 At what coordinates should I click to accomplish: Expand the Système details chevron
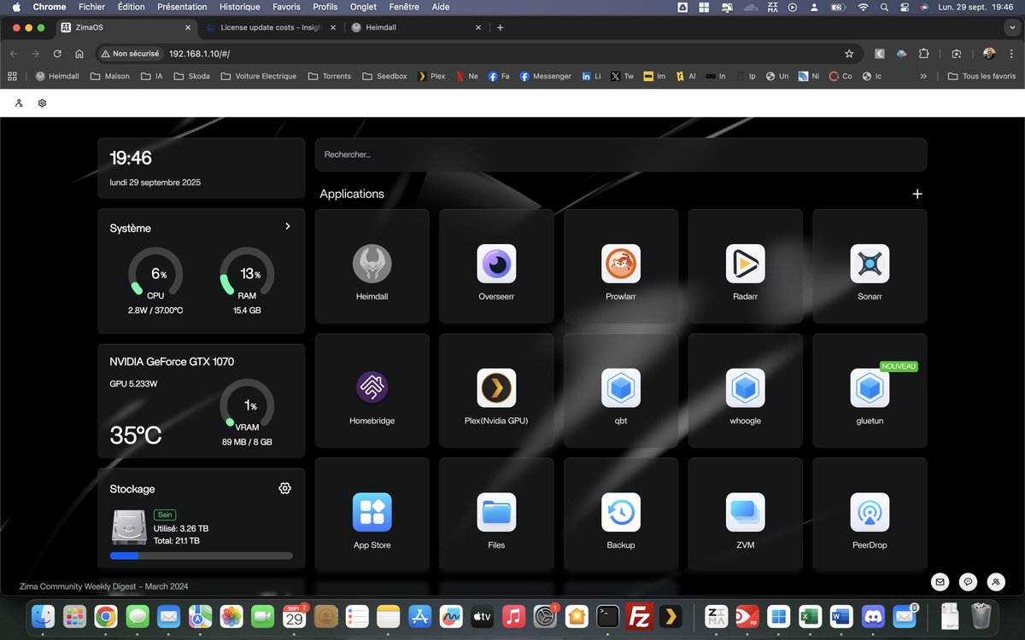287,226
